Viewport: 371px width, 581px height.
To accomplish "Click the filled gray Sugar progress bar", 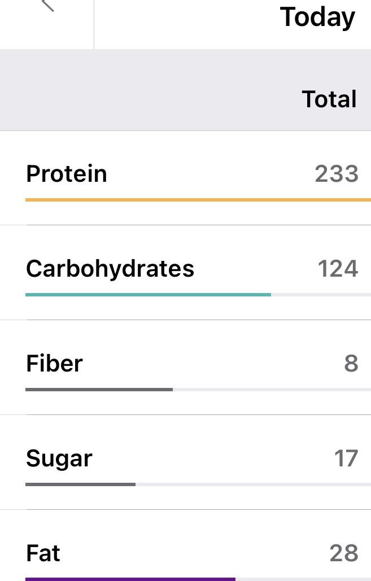I will point(80,484).
